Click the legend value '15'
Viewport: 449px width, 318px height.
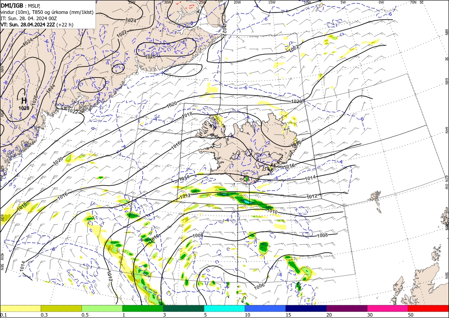(288, 315)
